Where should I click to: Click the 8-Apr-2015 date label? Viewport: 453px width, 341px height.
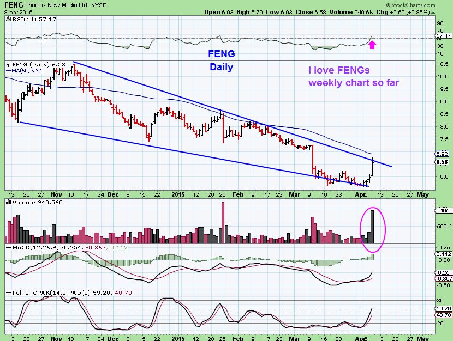[19, 12]
